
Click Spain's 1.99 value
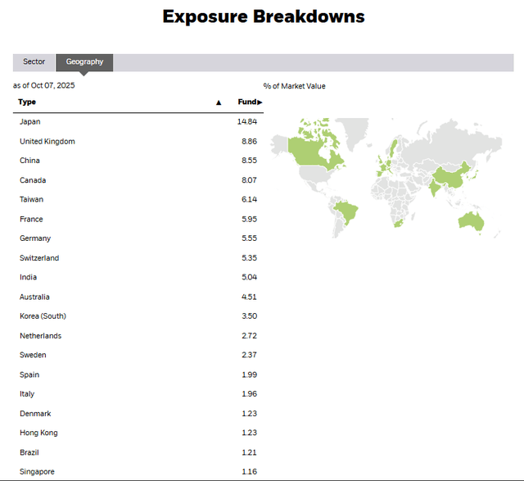click(249, 374)
